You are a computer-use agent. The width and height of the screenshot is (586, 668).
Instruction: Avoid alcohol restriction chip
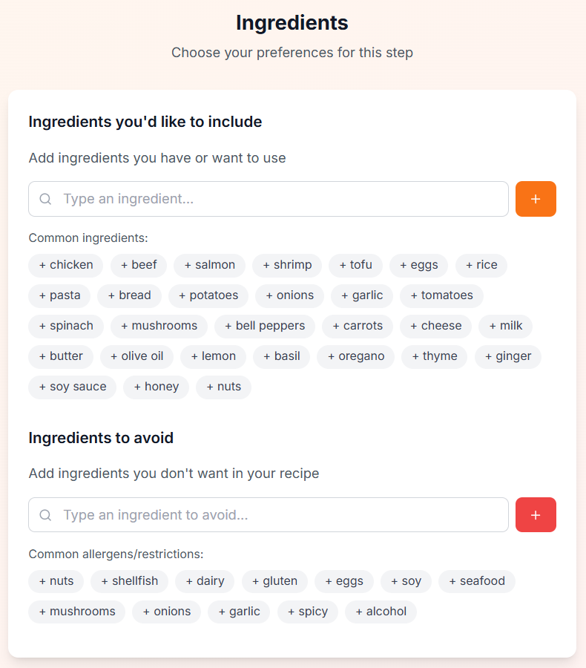coord(381,612)
